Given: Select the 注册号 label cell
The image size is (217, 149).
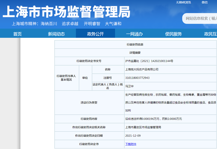Looking at the screenshot, I should pyautogui.click(x=107, y=78).
